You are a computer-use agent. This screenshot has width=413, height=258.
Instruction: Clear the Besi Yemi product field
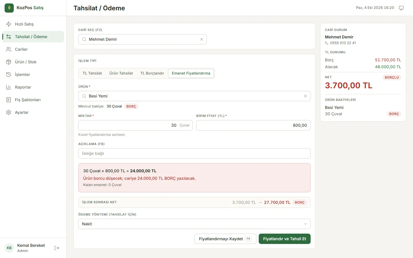coord(305,96)
